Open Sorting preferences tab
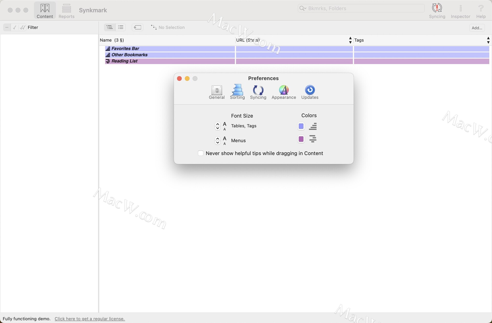The height and width of the screenshot is (323, 492). pos(237,92)
